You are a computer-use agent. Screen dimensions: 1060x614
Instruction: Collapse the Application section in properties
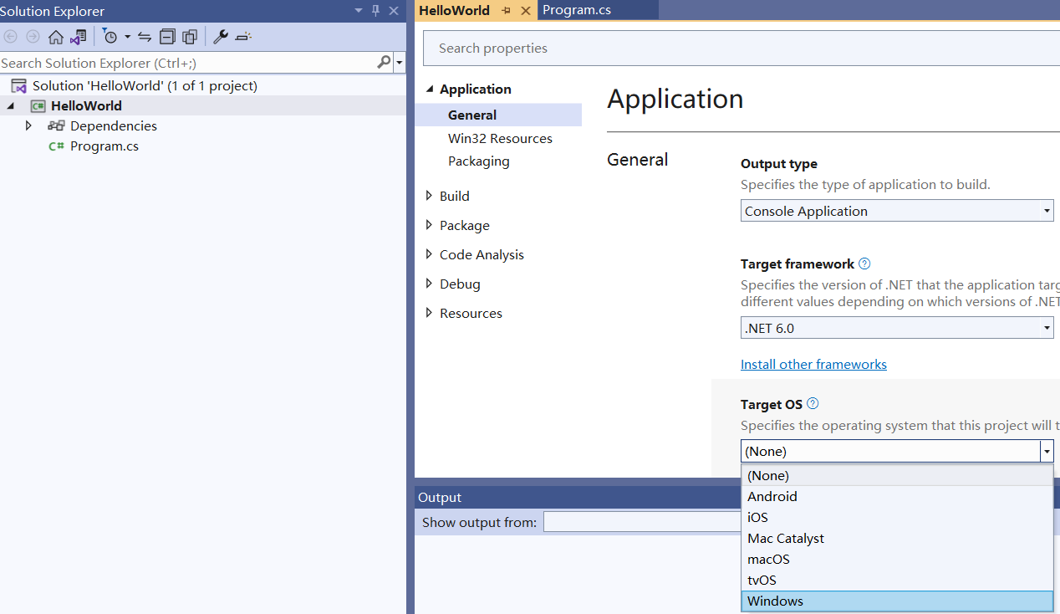tap(430, 89)
